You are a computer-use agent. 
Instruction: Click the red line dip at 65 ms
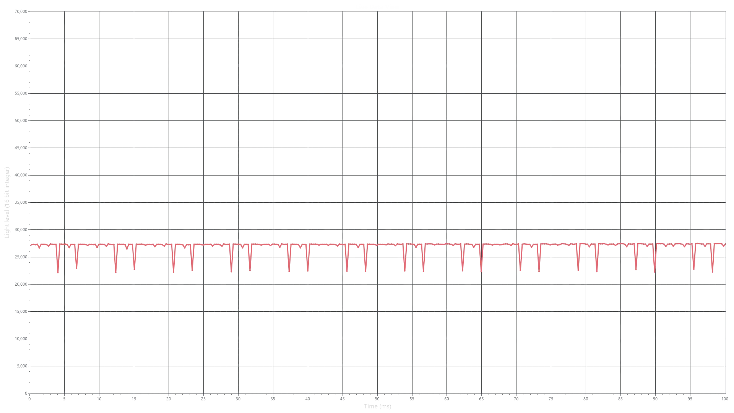click(x=481, y=271)
